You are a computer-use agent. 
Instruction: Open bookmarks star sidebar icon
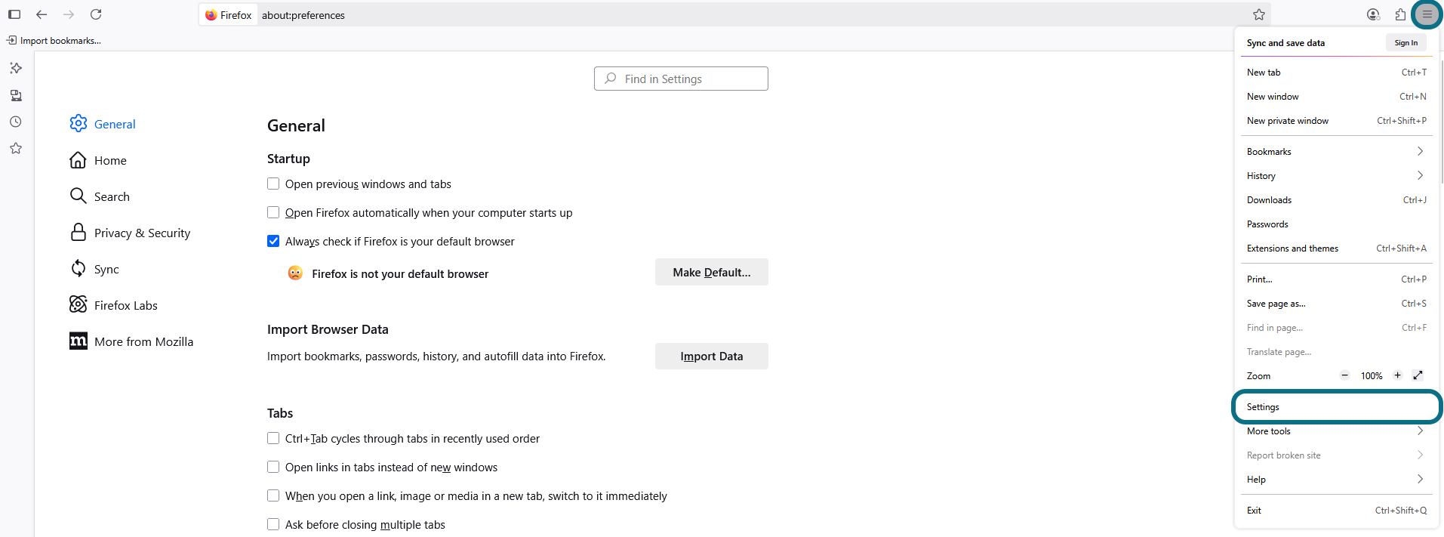[x=16, y=148]
